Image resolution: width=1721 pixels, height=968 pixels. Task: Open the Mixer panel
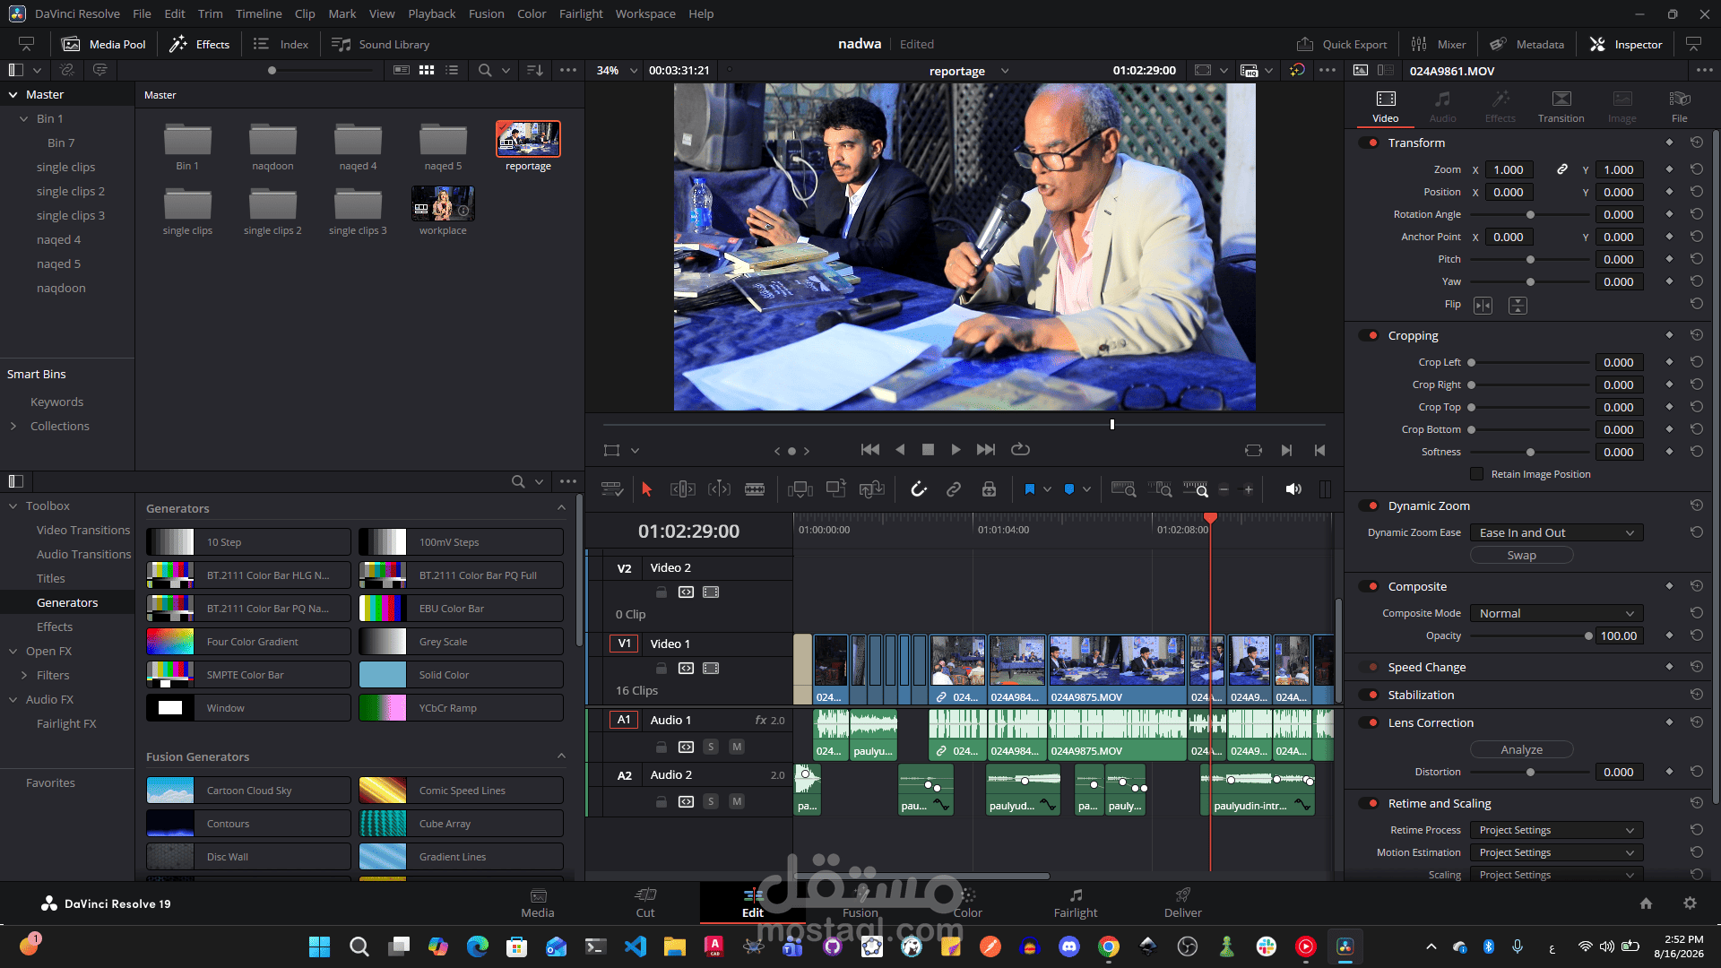pyautogui.click(x=1439, y=44)
